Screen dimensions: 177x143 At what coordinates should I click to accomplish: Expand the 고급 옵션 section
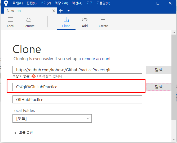(24, 133)
